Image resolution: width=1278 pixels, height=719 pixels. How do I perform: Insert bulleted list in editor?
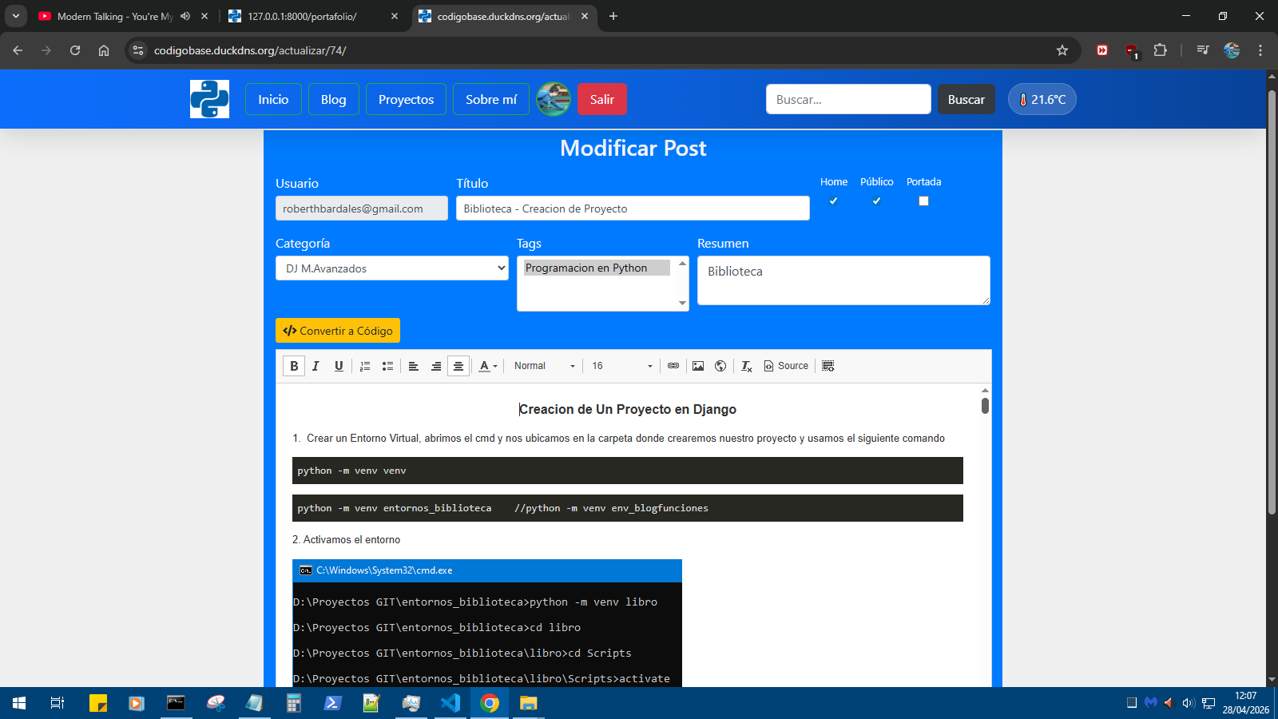[387, 366]
